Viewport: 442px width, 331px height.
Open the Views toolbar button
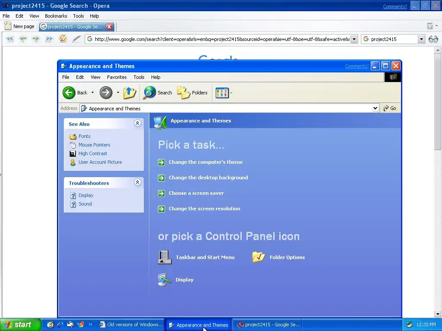tap(222, 93)
